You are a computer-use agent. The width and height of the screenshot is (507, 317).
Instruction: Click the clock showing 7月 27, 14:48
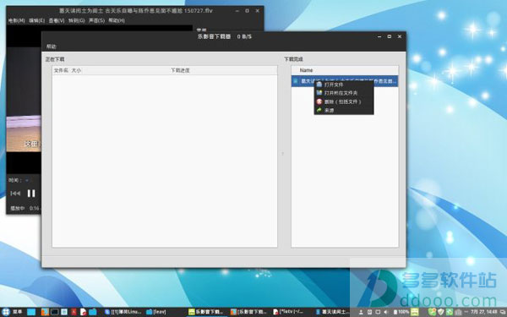pos(483,312)
